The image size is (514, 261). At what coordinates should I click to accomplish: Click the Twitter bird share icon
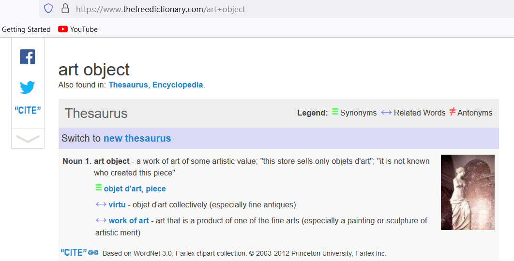coord(28,87)
